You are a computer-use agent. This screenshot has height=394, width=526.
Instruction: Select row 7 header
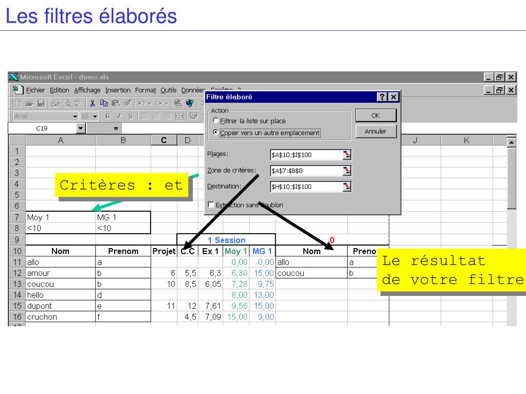[x=17, y=217]
